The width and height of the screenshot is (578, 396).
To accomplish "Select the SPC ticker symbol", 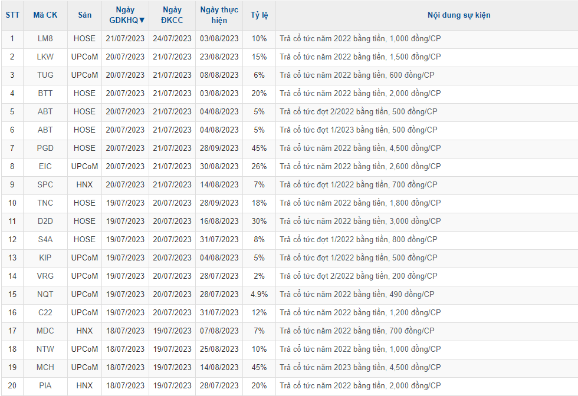I will (x=45, y=184).
